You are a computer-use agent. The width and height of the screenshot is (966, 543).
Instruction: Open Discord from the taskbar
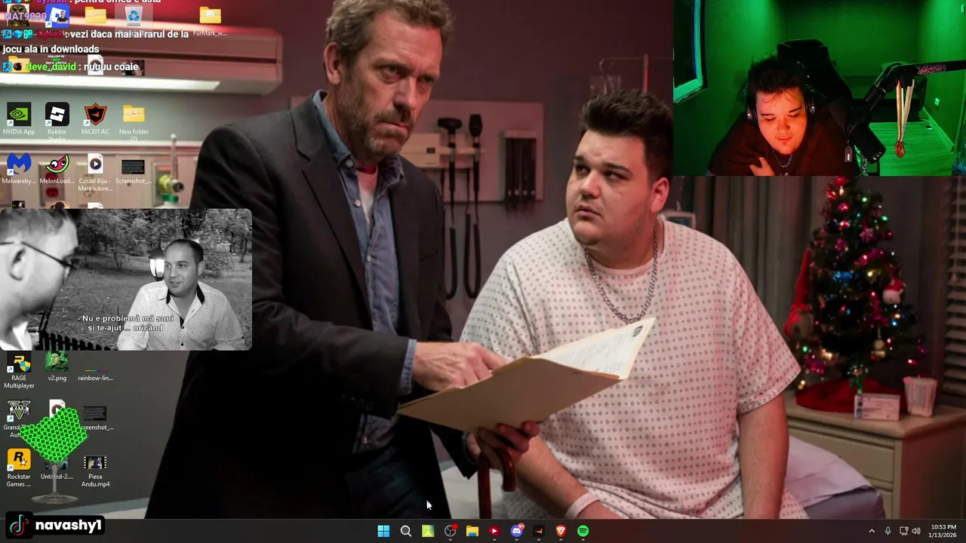tap(517, 531)
